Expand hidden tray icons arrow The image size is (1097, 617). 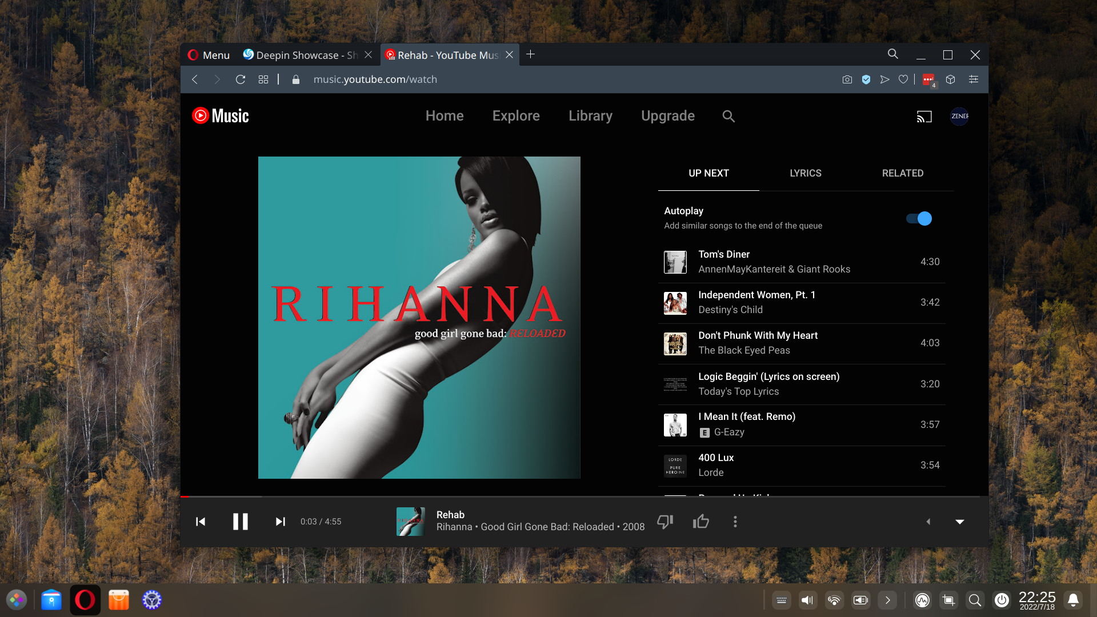[887, 600]
